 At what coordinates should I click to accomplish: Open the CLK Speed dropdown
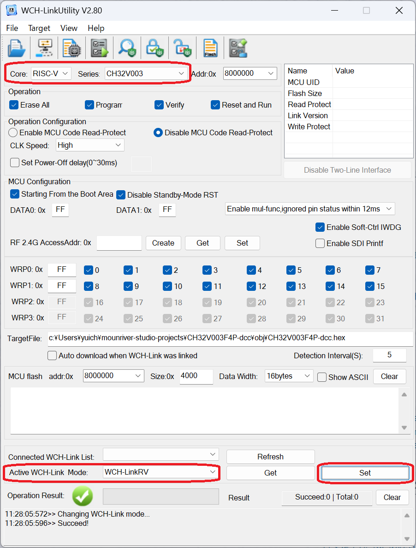(x=90, y=145)
